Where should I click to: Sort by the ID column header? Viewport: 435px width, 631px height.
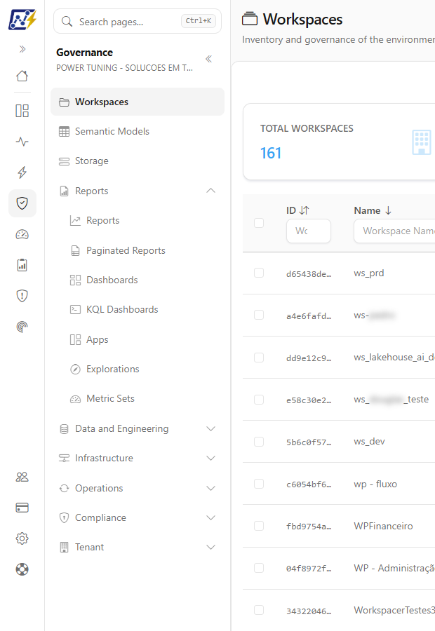pos(297,210)
